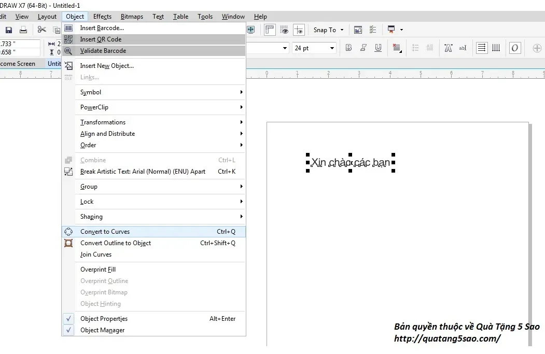
Task: Click the Italic formatting icon
Action: pyautogui.click(x=363, y=48)
